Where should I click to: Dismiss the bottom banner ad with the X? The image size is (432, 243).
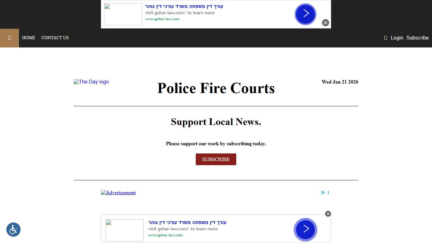[x=328, y=214]
